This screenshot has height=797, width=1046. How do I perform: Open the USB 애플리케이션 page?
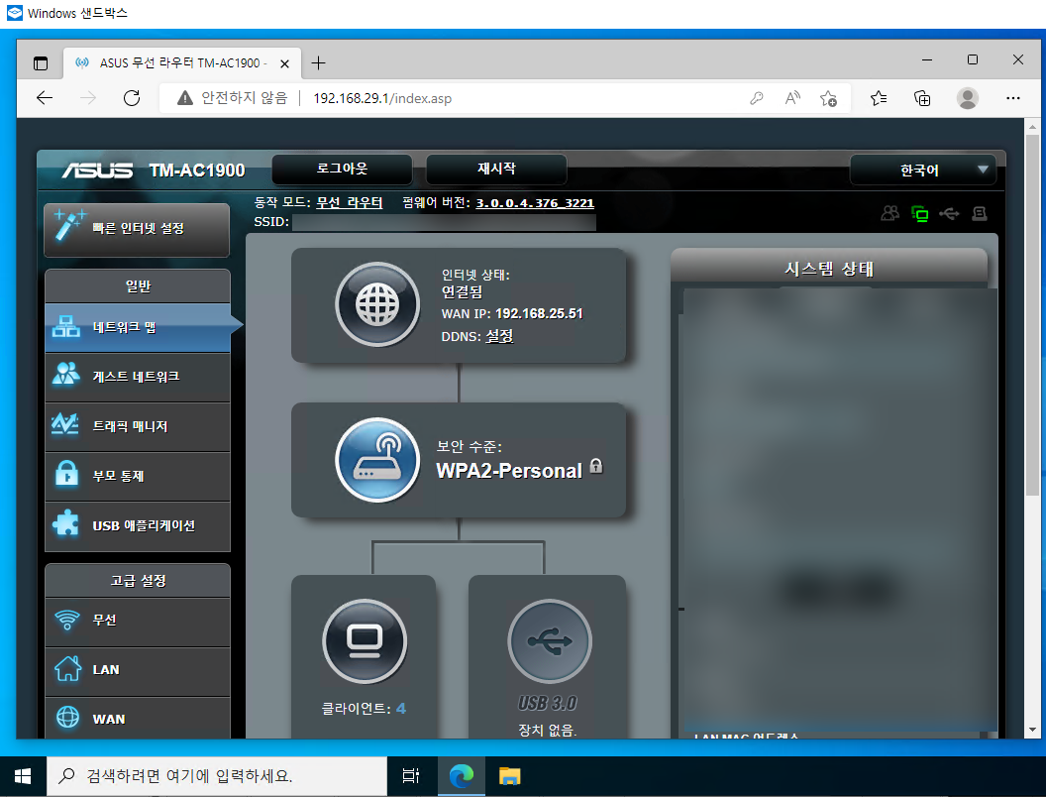[x=138, y=526]
